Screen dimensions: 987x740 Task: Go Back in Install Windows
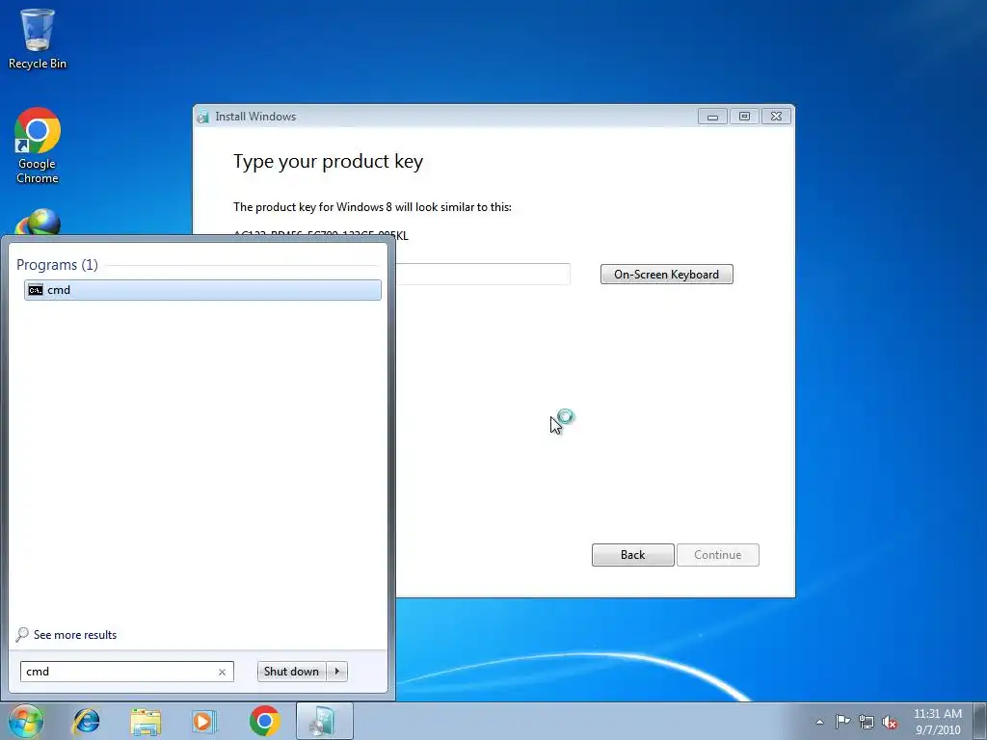click(632, 555)
